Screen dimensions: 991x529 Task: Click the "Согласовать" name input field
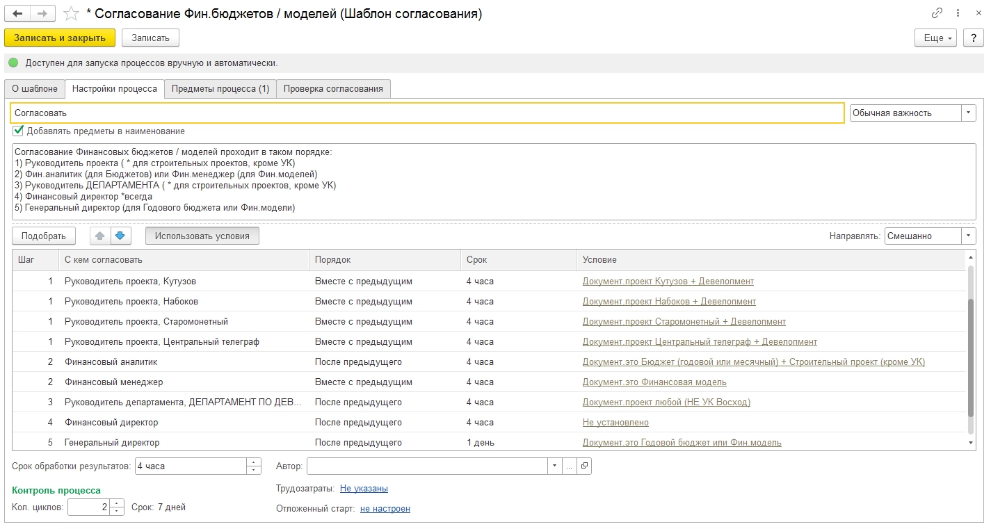(x=428, y=113)
